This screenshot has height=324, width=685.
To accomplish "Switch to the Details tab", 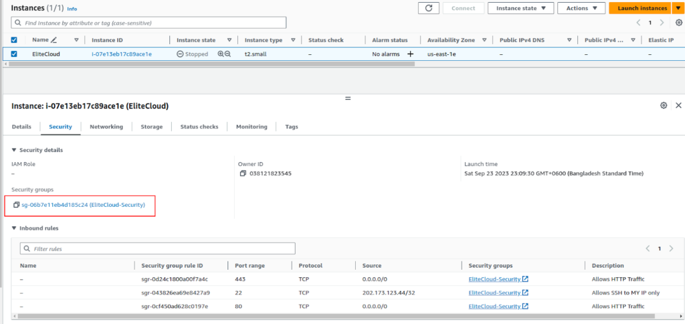I will (21, 127).
